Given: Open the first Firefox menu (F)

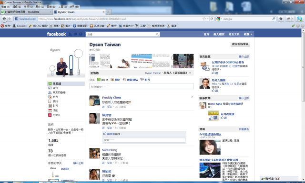Looking at the screenshot, I should coord(5,7).
